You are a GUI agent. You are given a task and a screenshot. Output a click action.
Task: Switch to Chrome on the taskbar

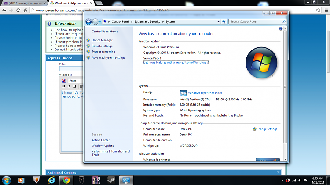pyautogui.click(x=66, y=180)
